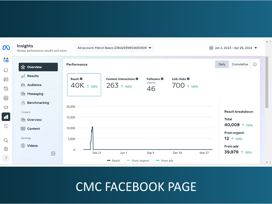Select the Reach metric card
This screenshot has height=204, width=272.
84,85
